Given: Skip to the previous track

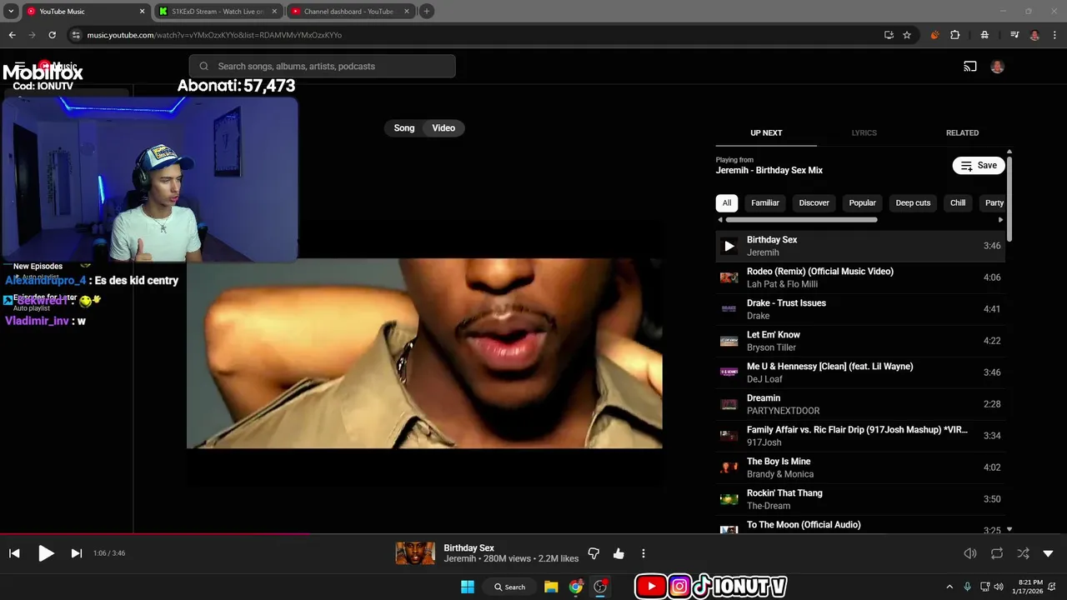Looking at the screenshot, I should (14, 553).
